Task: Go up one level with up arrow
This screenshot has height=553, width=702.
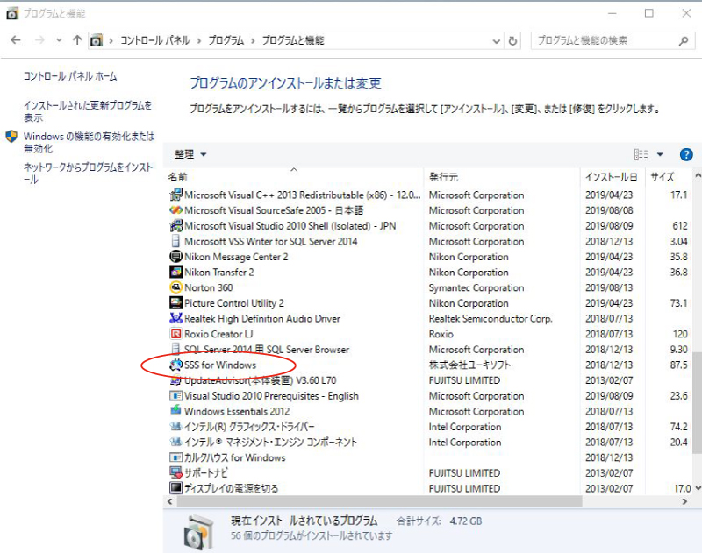Action: click(x=77, y=41)
